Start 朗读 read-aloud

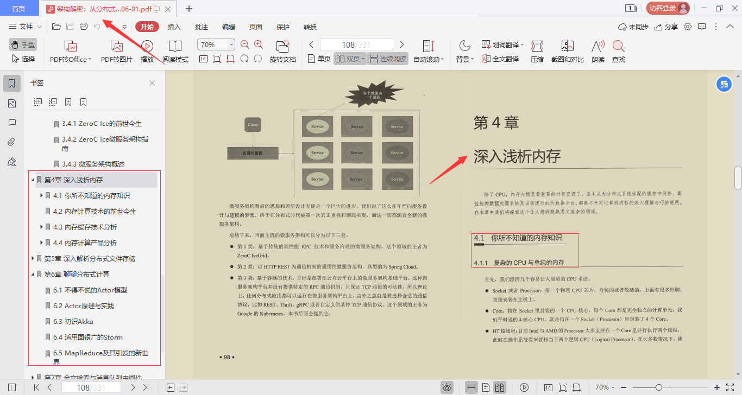pyautogui.click(x=598, y=52)
